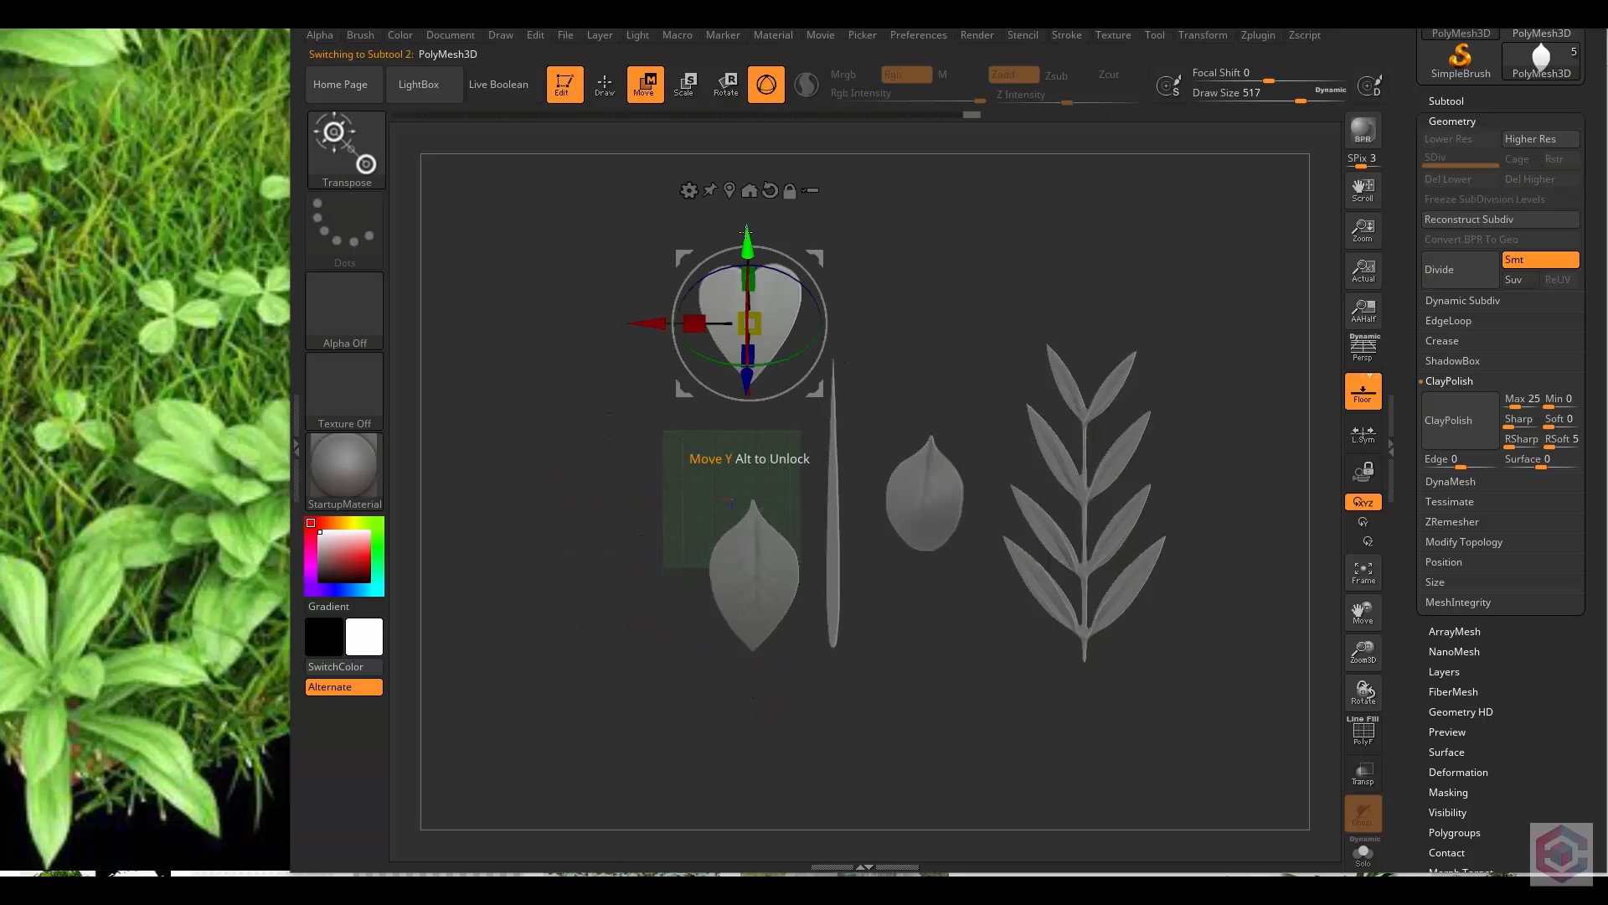Click the StartupMaterial sphere thumbnail
This screenshot has width=1608, height=905.
click(x=344, y=466)
